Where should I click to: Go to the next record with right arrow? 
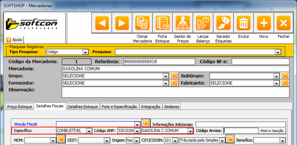(x=122, y=24)
